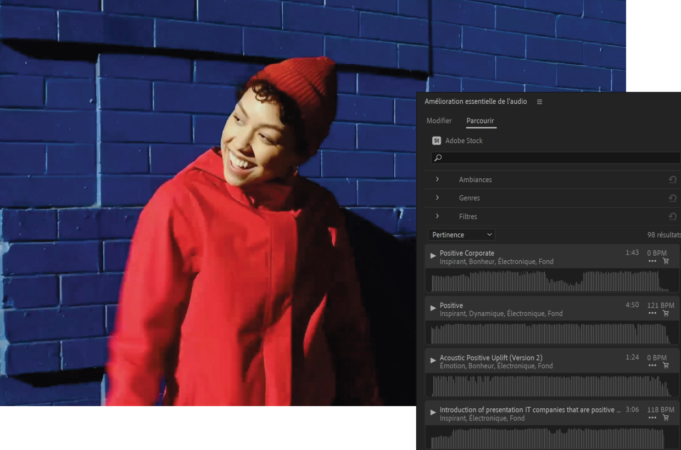
Task: Click the '121 BPM' value
Action: pos(661,305)
